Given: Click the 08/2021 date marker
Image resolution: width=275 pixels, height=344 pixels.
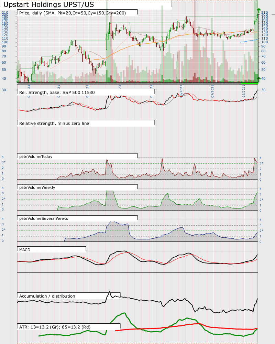Looking at the screenshot, I should pyautogui.click(x=244, y=92).
